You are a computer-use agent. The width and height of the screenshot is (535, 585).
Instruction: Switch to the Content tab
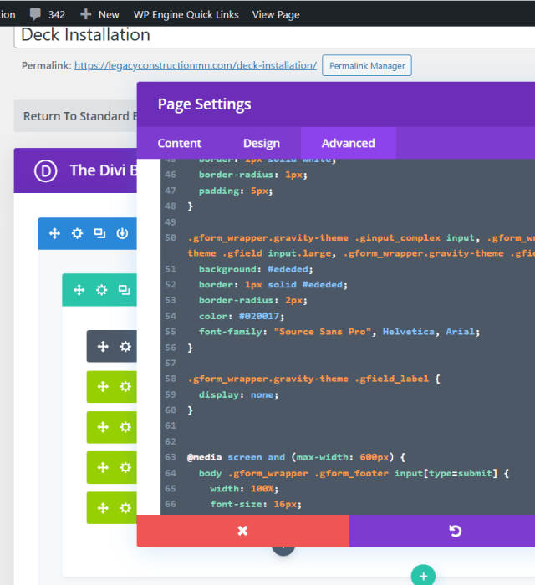click(x=180, y=143)
